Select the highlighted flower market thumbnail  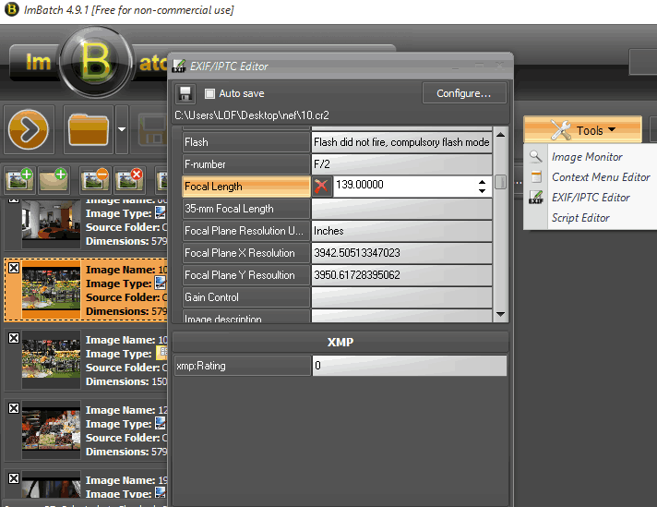[x=51, y=288]
